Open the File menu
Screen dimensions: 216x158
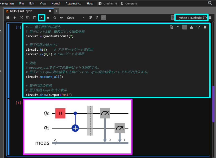click(21, 3)
